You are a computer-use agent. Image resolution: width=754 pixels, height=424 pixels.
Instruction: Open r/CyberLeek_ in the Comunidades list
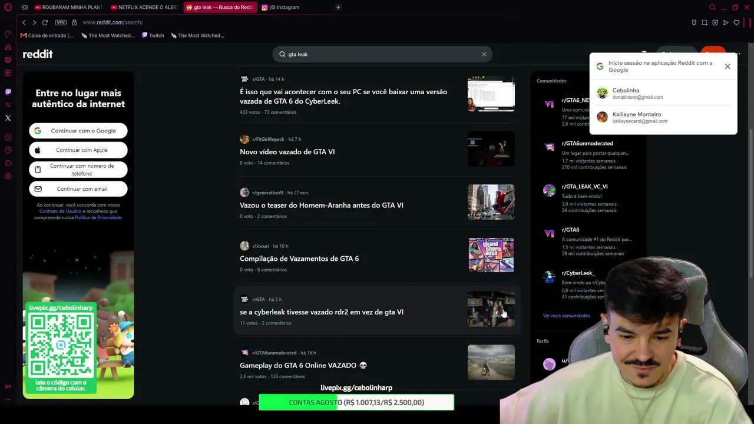click(x=578, y=273)
